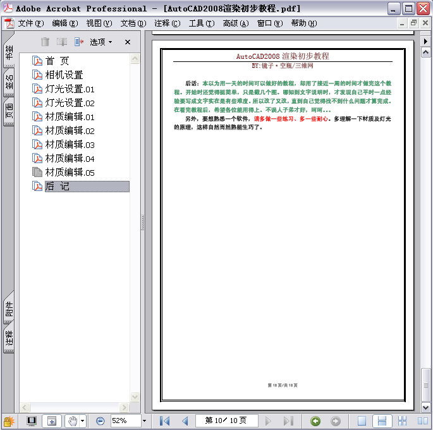The width and height of the screenshot is (433, 430).
Task: Click the bookmarks panel scroll down arrow
Action: (135, 397)
